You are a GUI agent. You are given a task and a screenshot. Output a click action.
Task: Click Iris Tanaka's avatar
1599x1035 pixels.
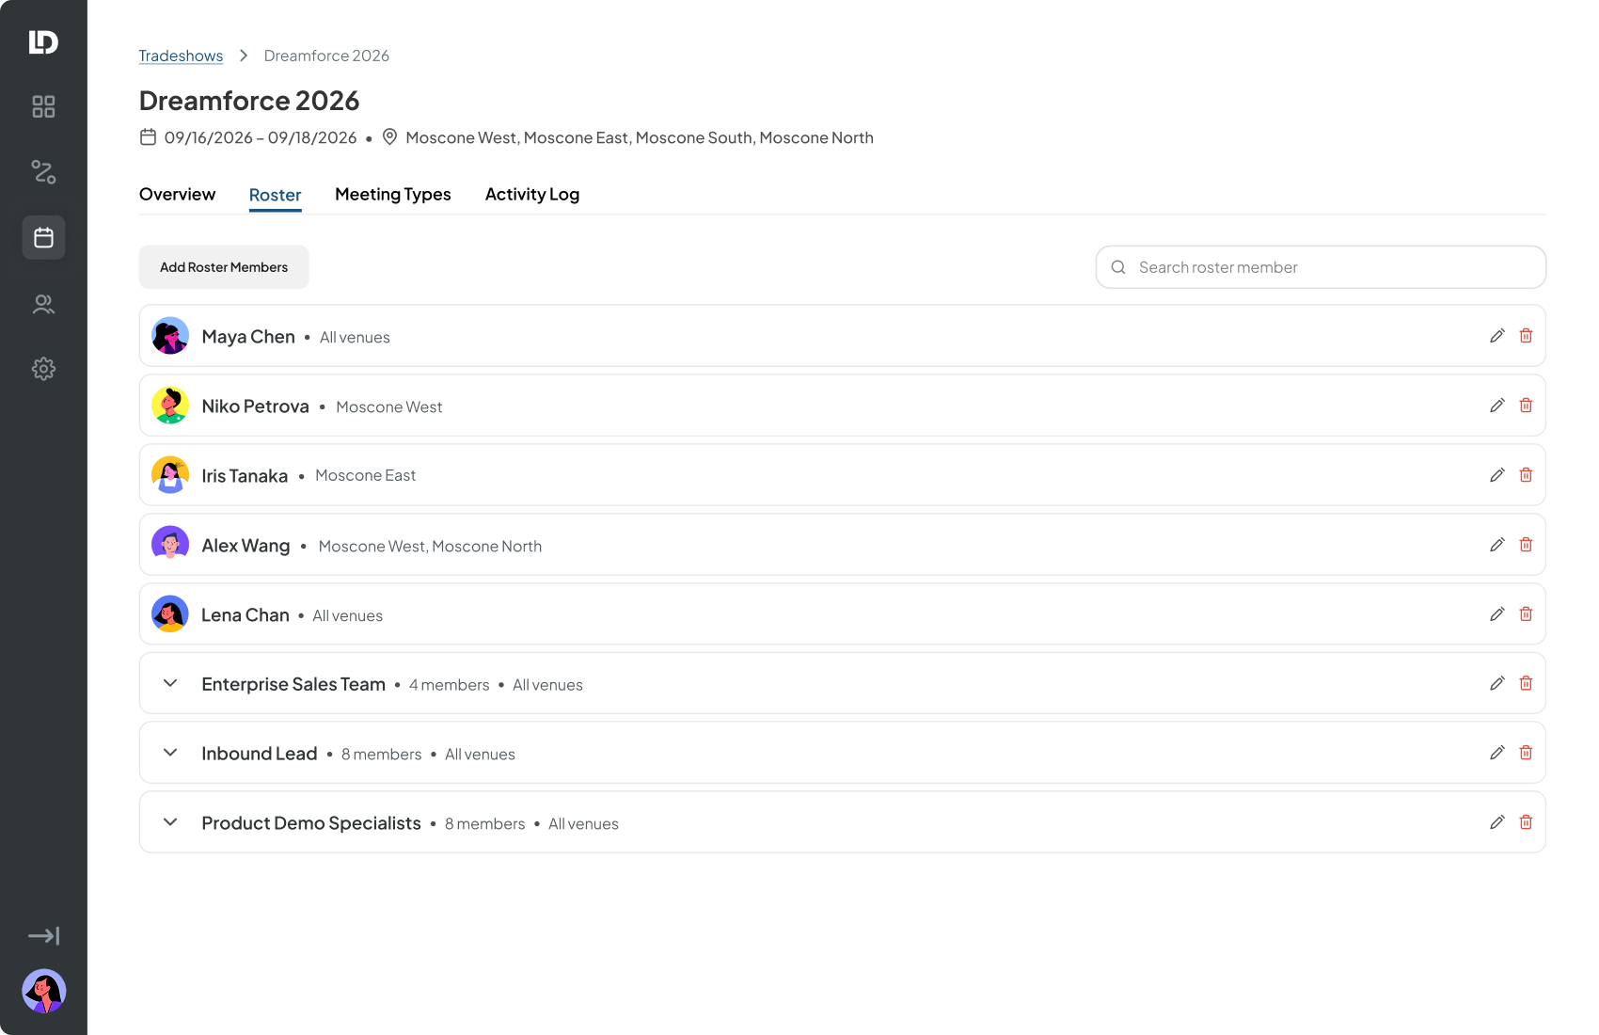click(x=170, y=475)
